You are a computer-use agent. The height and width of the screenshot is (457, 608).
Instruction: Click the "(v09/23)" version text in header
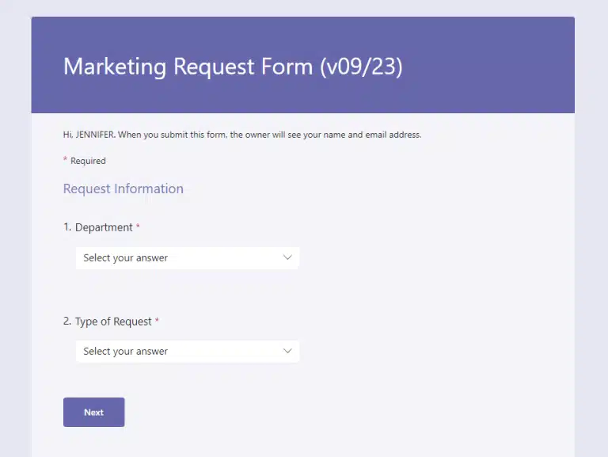coord(361,67)
